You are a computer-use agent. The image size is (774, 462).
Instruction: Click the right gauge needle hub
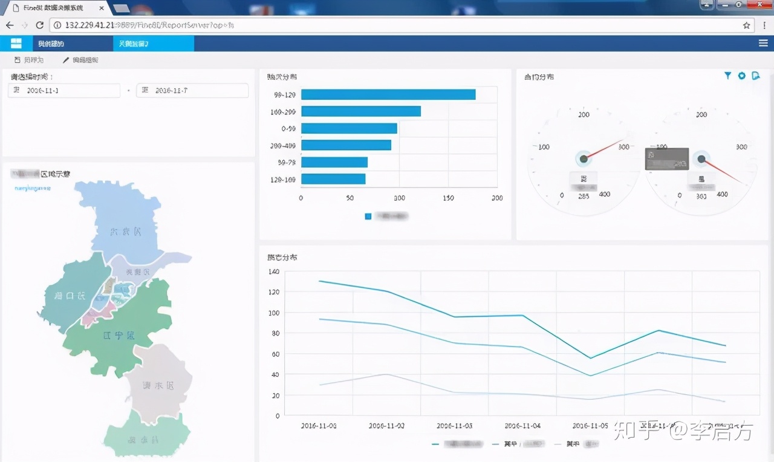(701, 159)
